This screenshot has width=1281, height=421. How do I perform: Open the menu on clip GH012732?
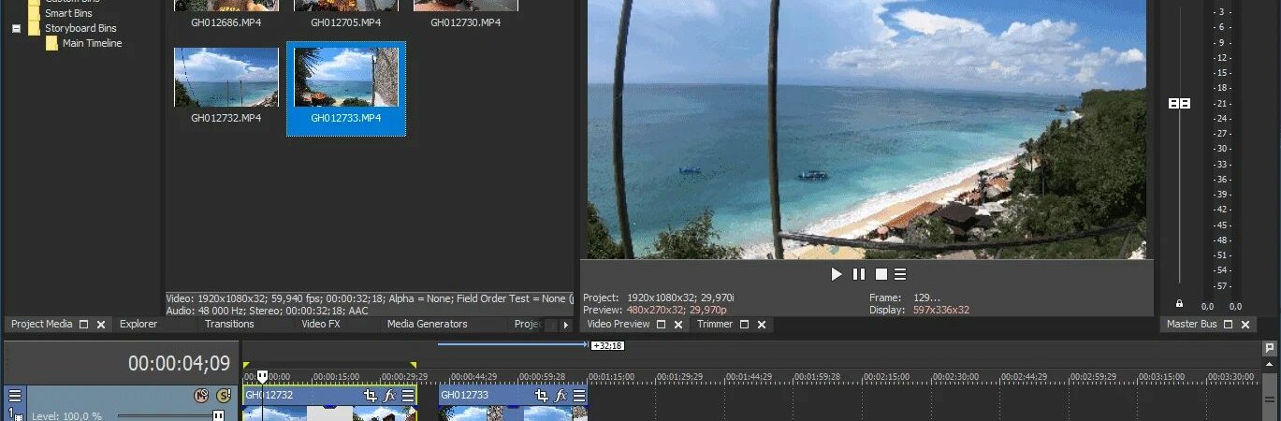[x=408, y=396]
